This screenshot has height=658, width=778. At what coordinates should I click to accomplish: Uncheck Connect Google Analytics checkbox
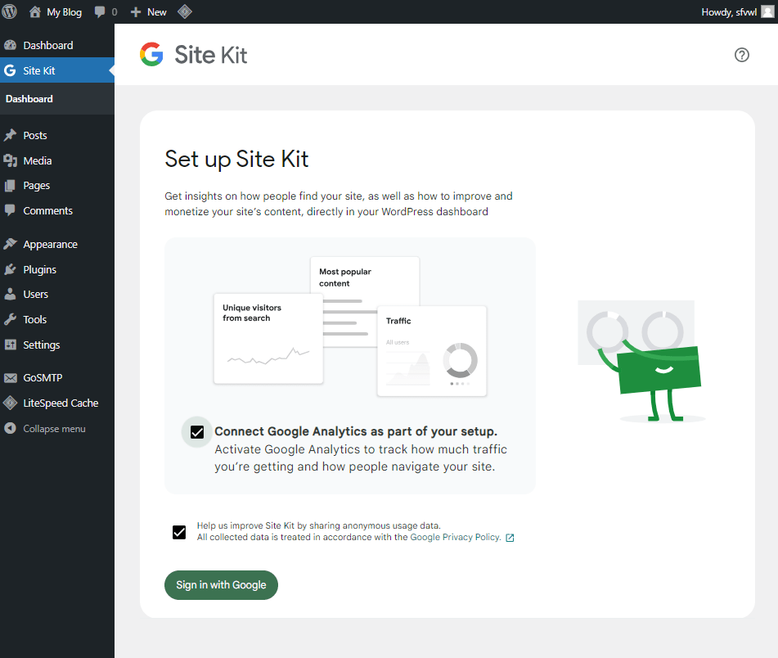pos(197,432)
